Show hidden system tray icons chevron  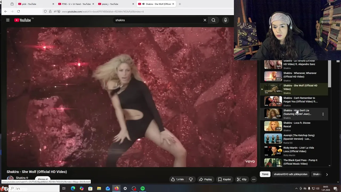pyautogui.click(x=296, y=189)
